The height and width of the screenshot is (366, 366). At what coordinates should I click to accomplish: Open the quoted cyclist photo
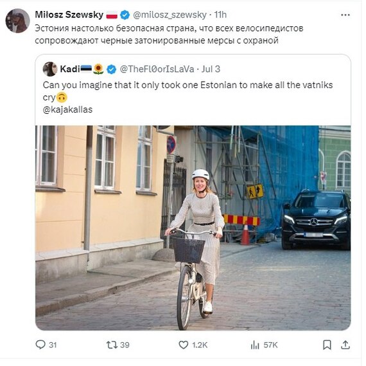coord(193,228)
